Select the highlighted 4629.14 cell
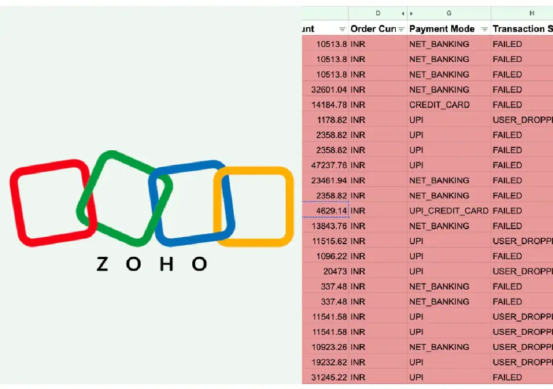 tap(325, 211)
